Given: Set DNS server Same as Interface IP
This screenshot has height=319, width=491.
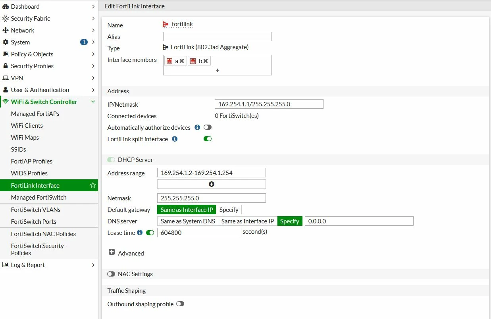Looking at the screenshot, I should click(248, 221).
